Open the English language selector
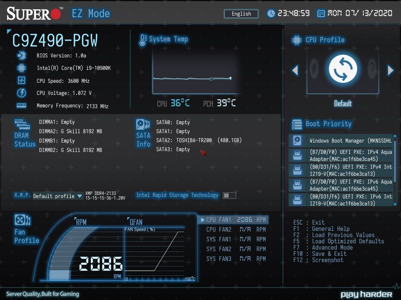 click(241, 14)
